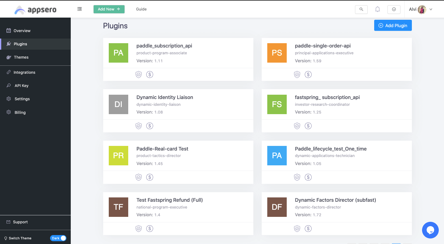Open the search magnifier button
Screen dimensions: 444x244
pyautogui.click(x=361, y=9)
